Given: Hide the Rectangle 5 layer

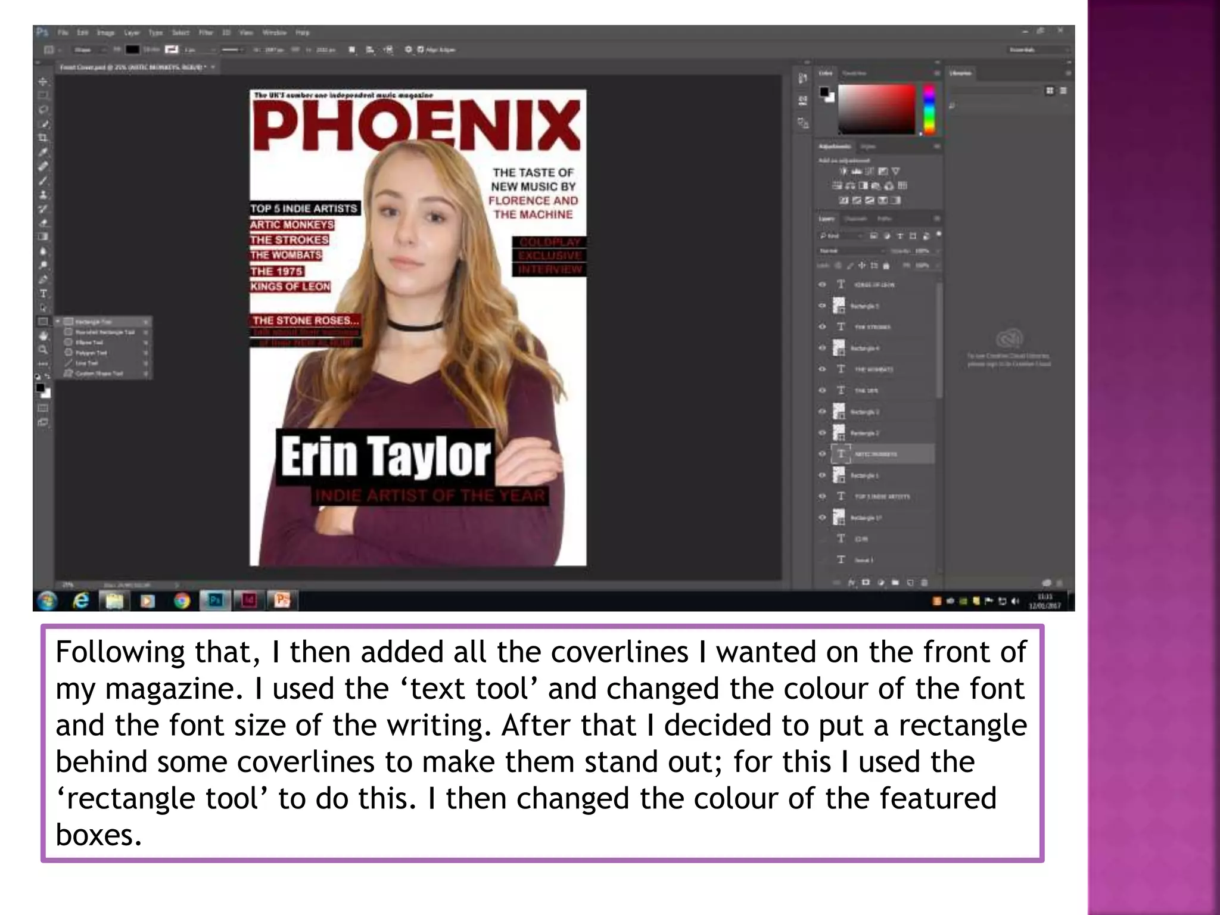Looking at the screenshot, I should tap(823, 306).
